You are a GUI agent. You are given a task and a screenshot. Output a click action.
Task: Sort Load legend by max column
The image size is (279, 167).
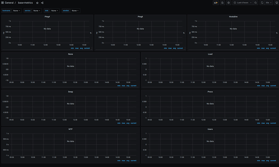[x=263, y=86]
